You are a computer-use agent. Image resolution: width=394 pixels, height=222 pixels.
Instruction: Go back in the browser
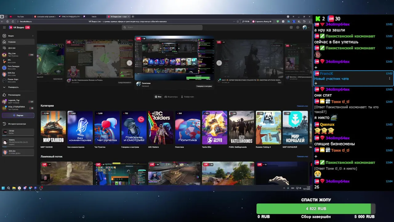tap(3, 22)
